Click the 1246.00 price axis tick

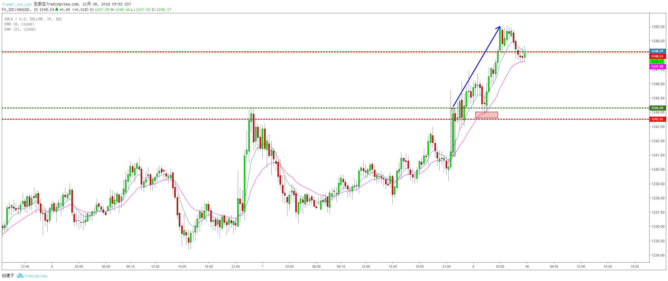click(x=658, y=84)
